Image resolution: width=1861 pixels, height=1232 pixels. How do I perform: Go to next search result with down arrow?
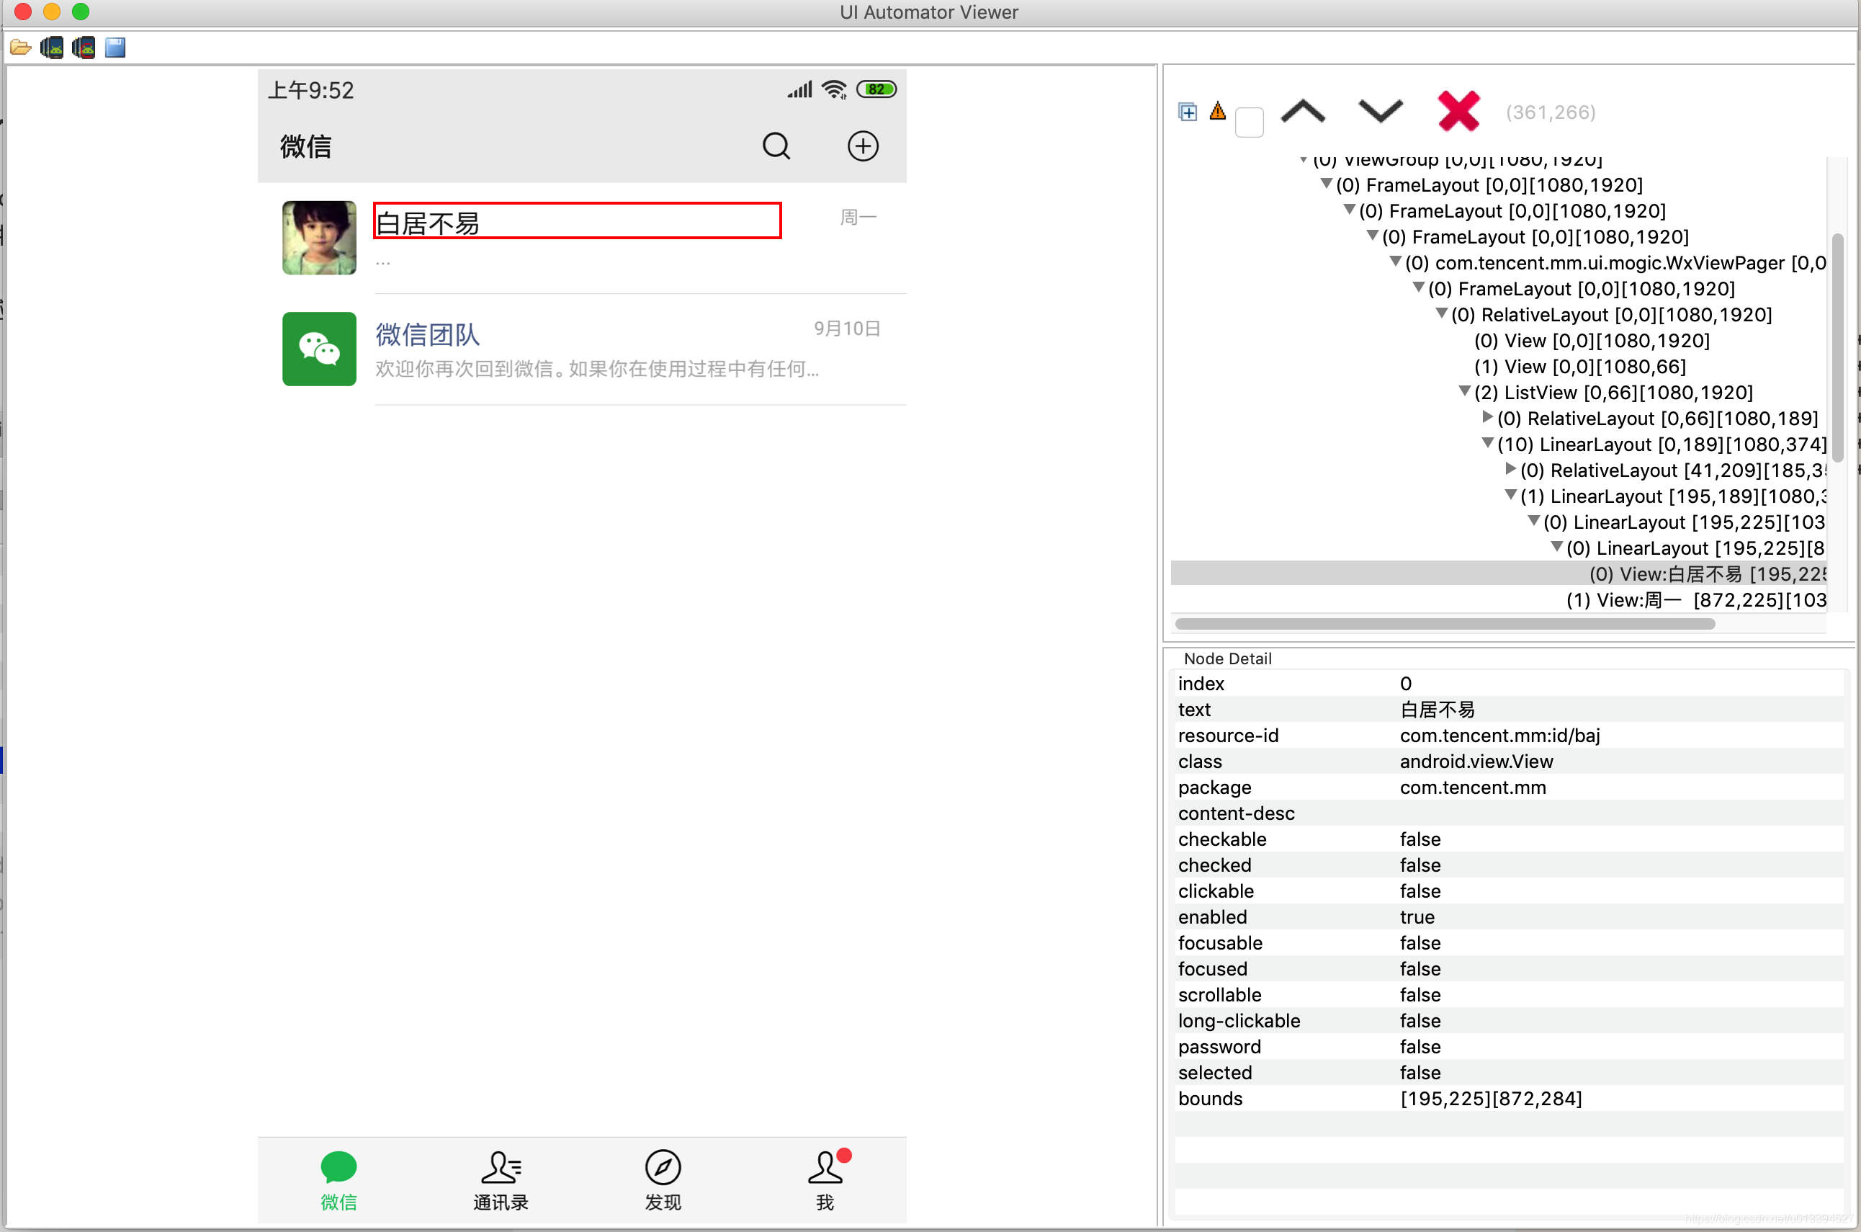coord(1381,112)
